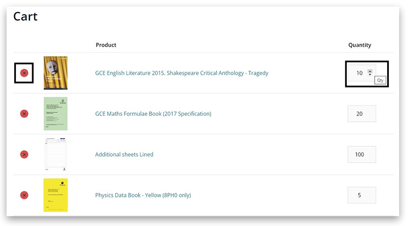Remove Shakespeare Critical Anthology from cart

point(24,73)
